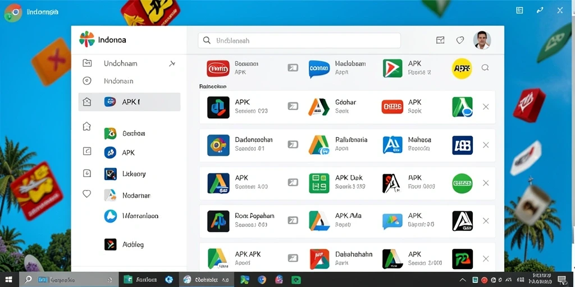The width and height of the screenshot is (575, 287).
Task: Click the colorful fish Darlonmohan icon
Action: click(x=218, y=145)
